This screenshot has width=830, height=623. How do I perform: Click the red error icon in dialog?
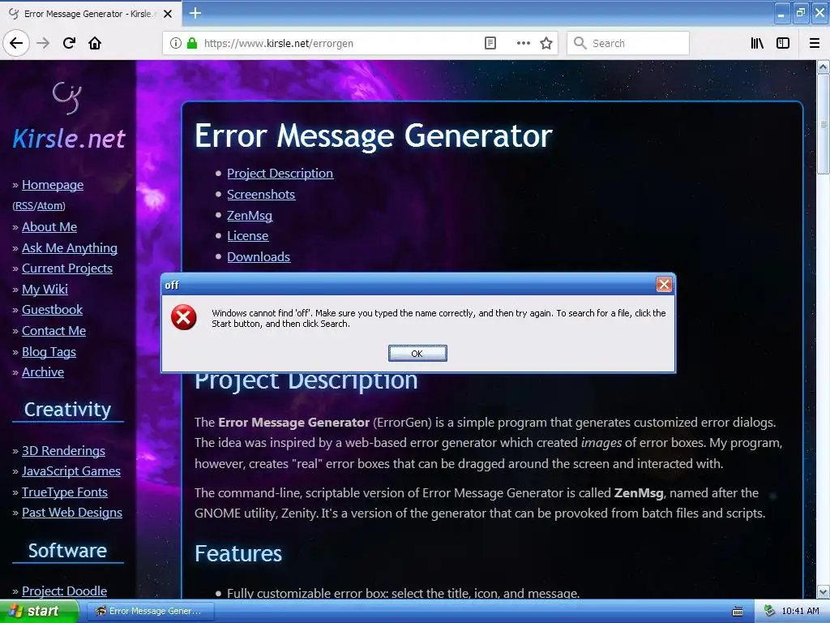184,317
